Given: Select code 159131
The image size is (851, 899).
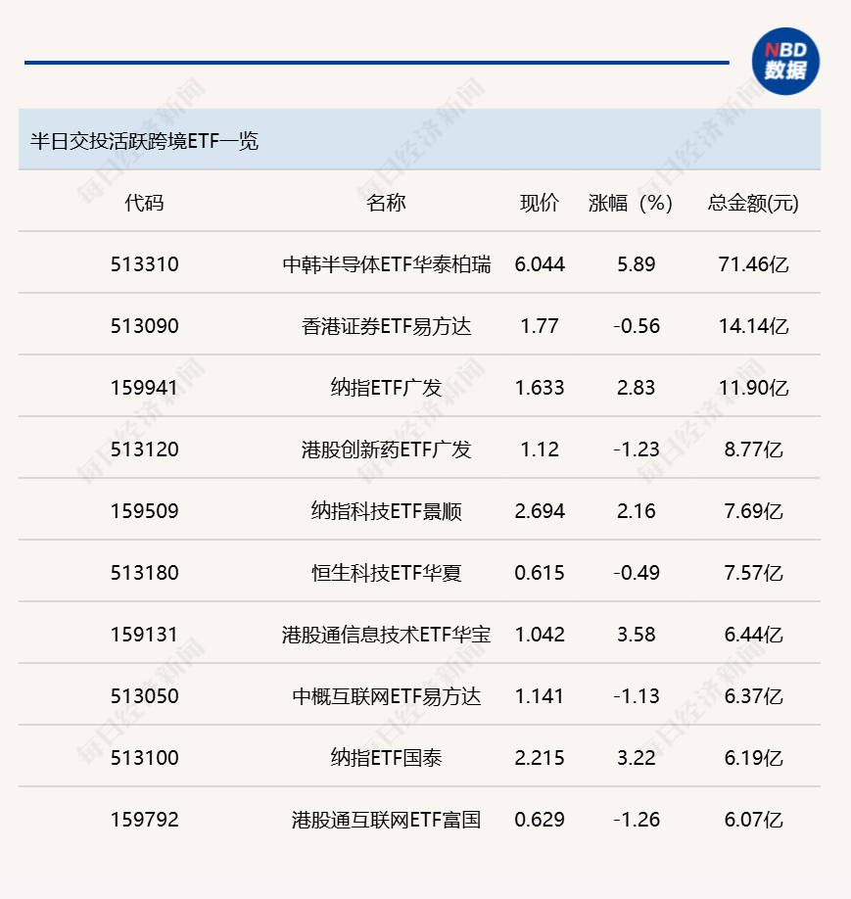Looking at the screenshot, I should [x=145, y=635].
